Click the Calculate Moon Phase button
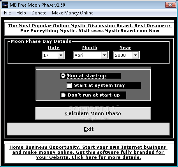 (x=93, y=113)
